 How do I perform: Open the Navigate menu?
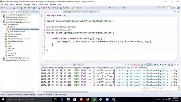click(x=27, y=4)
